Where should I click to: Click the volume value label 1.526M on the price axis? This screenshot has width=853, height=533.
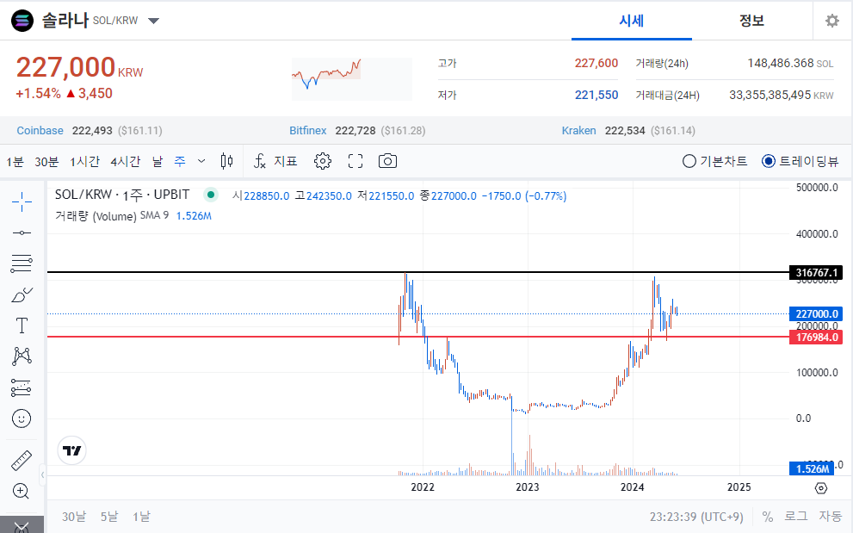point(813,468)
